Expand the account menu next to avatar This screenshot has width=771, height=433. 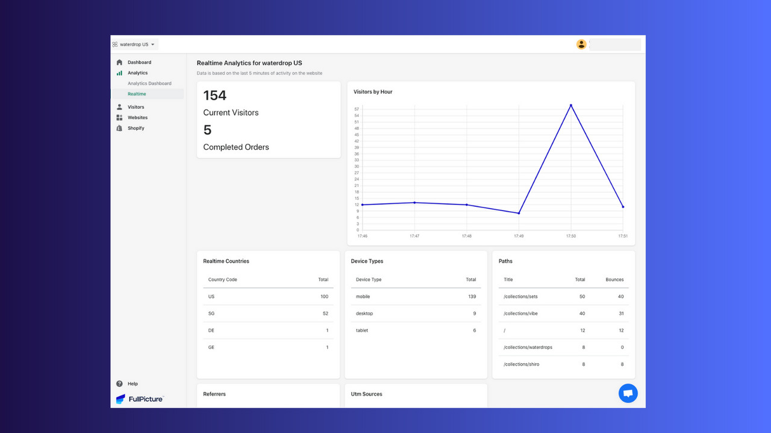pos(614,44)
